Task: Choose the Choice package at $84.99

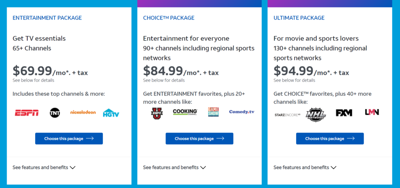Action: click(200, 139)
